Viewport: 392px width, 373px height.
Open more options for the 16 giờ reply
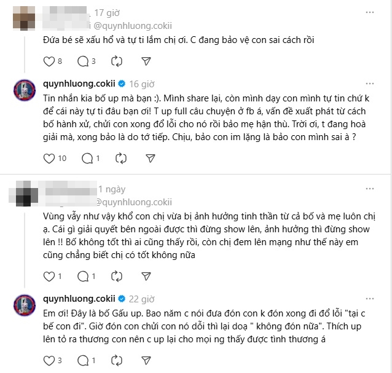click(369, 83)
